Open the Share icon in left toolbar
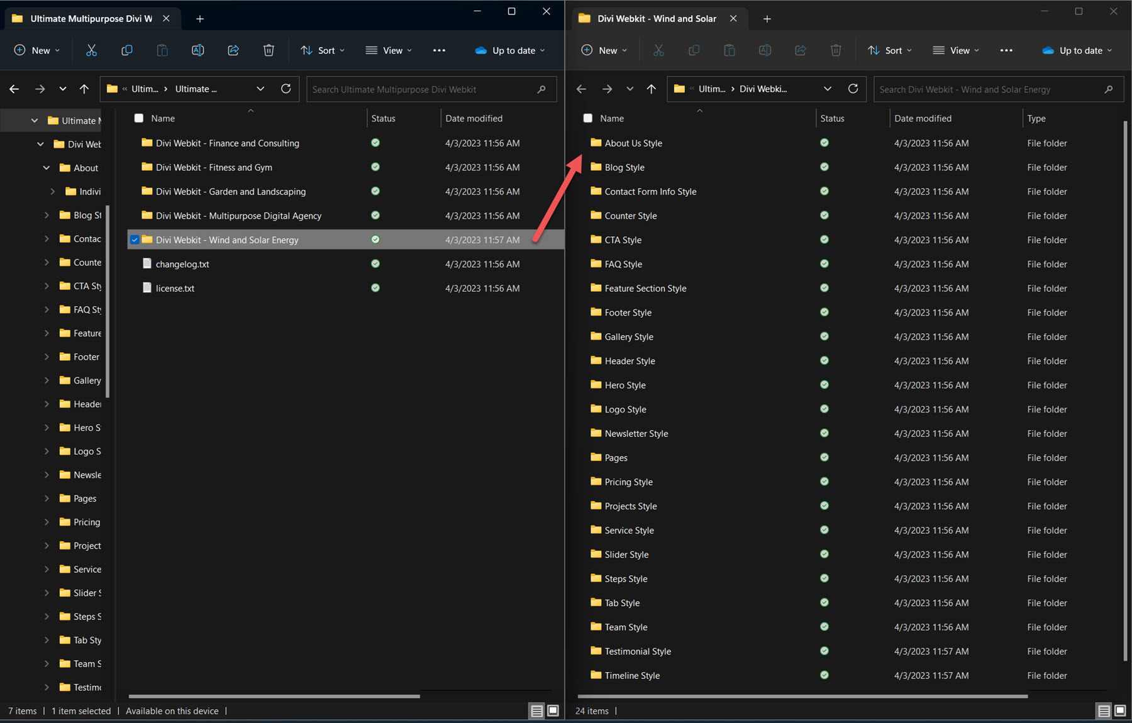Viewport: 1132px width, 723px height. point(233,50)
